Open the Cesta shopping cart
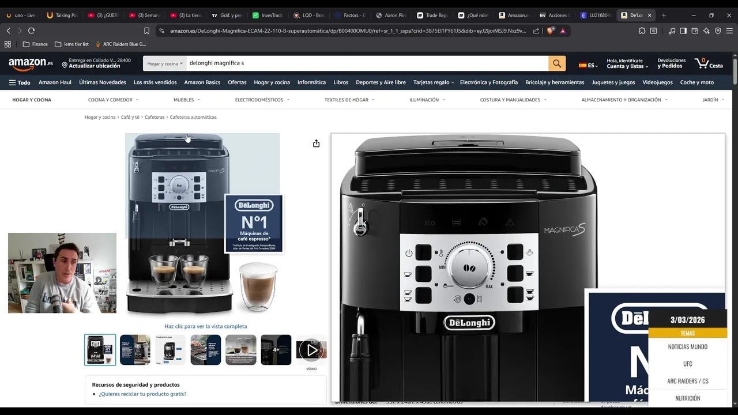 709,63
